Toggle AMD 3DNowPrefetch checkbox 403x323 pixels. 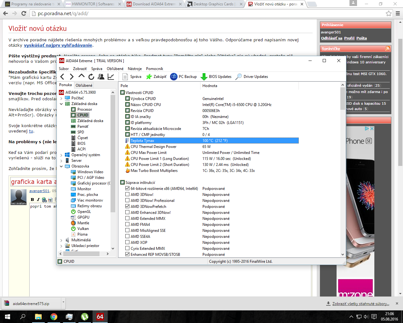128,207
